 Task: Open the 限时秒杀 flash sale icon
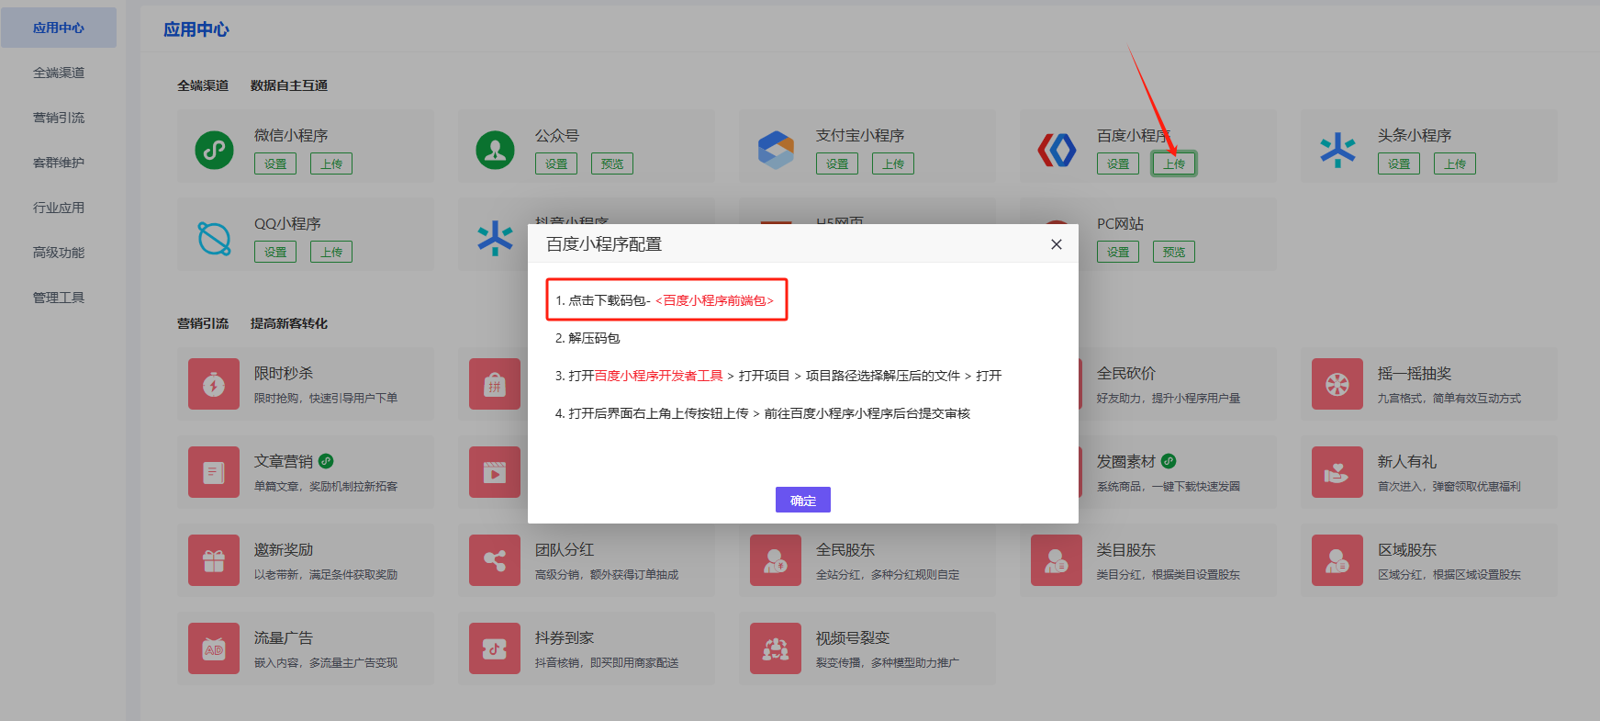(x=214, y=384)
